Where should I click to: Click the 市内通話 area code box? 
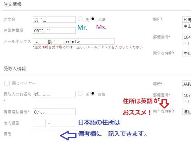coord(39,123)
